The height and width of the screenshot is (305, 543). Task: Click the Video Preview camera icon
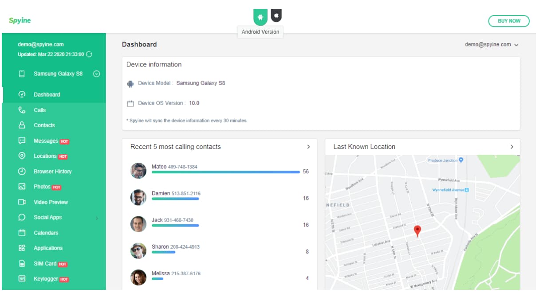click(22, 202)
